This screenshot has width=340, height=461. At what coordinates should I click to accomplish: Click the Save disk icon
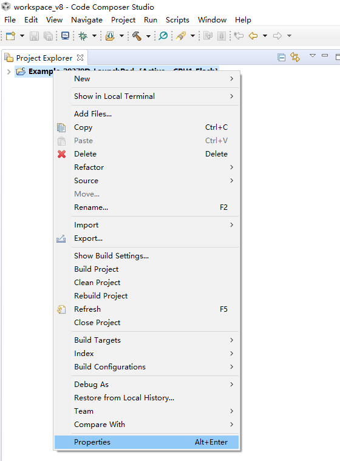pos(34,36)
